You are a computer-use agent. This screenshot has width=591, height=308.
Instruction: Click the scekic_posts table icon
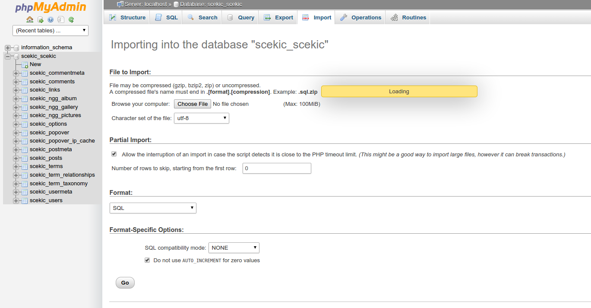[25, 158]
